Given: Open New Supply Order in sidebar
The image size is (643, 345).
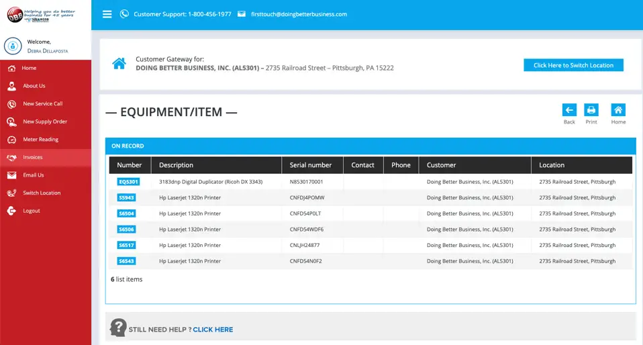Looking at the screenshot, I should point(45,121).
